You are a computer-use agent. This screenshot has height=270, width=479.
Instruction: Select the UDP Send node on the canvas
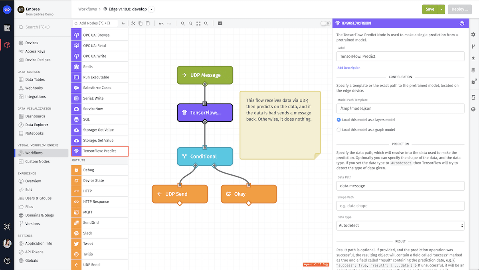pos(180,194)
